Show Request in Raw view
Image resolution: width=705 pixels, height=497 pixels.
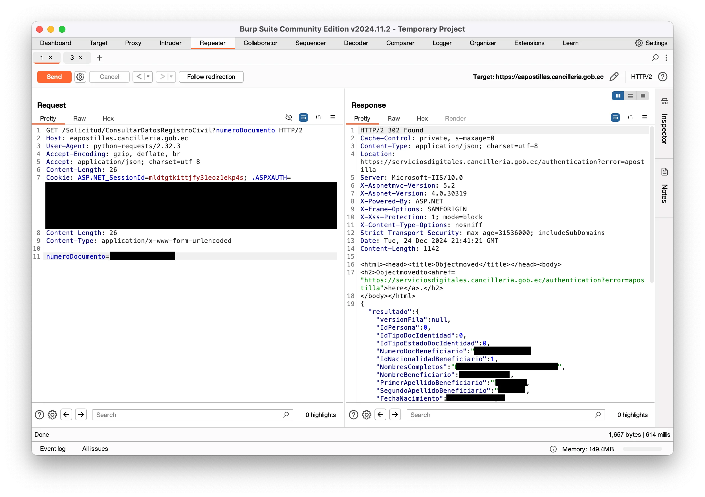click(80, 118)
